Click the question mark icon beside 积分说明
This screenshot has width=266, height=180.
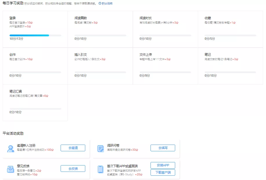[x=100, y=3]
